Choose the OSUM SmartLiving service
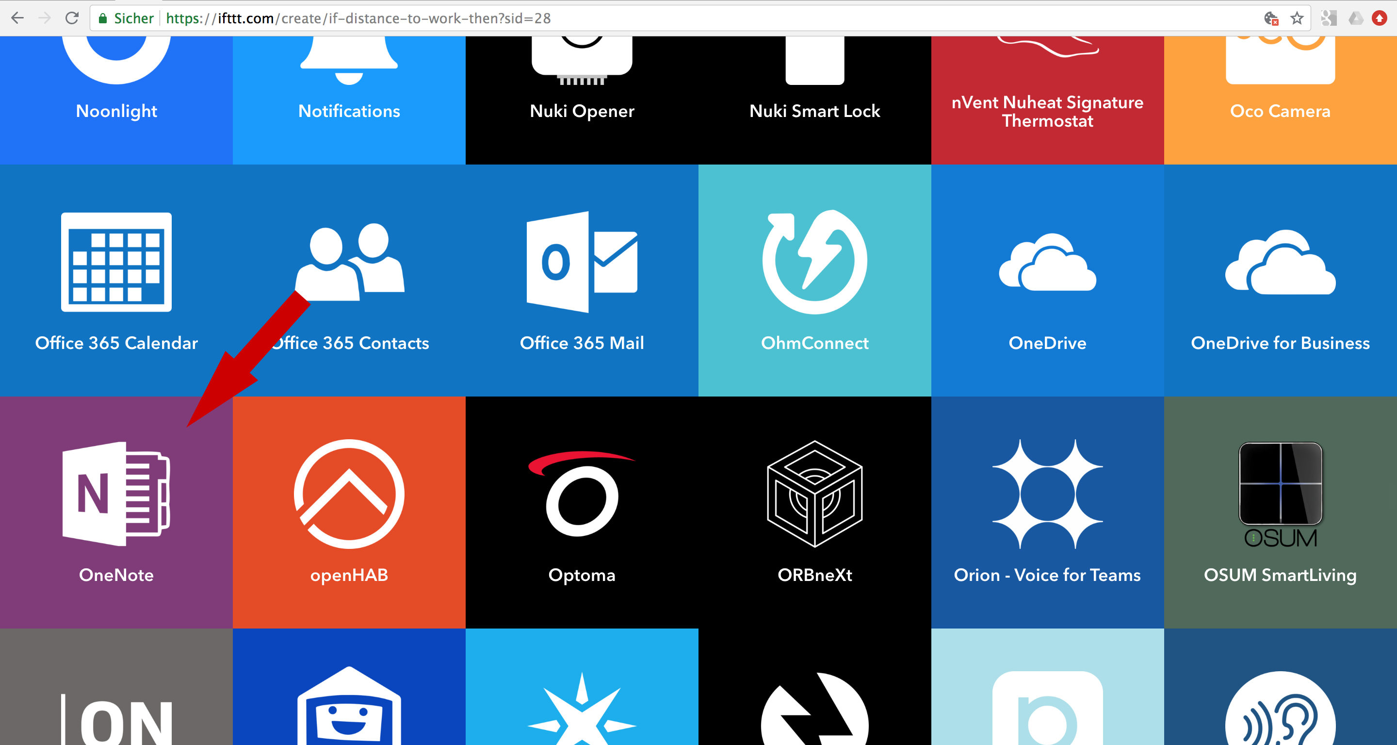This screenshot has width=1397, height=745. [1280, 512]
